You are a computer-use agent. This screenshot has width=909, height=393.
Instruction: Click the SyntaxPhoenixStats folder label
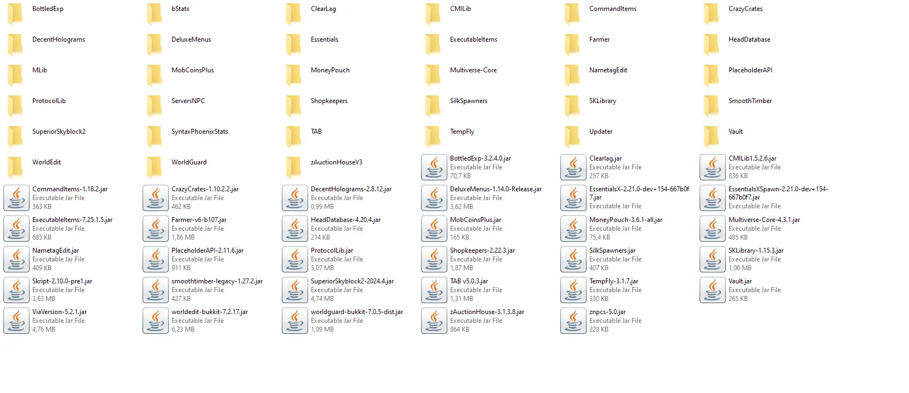(x=200, y=132)
